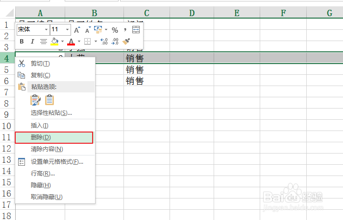The height and width of the screenshot is (220, 343).
Task: Click cell C4 containing 销售
Action: point(147,58)
